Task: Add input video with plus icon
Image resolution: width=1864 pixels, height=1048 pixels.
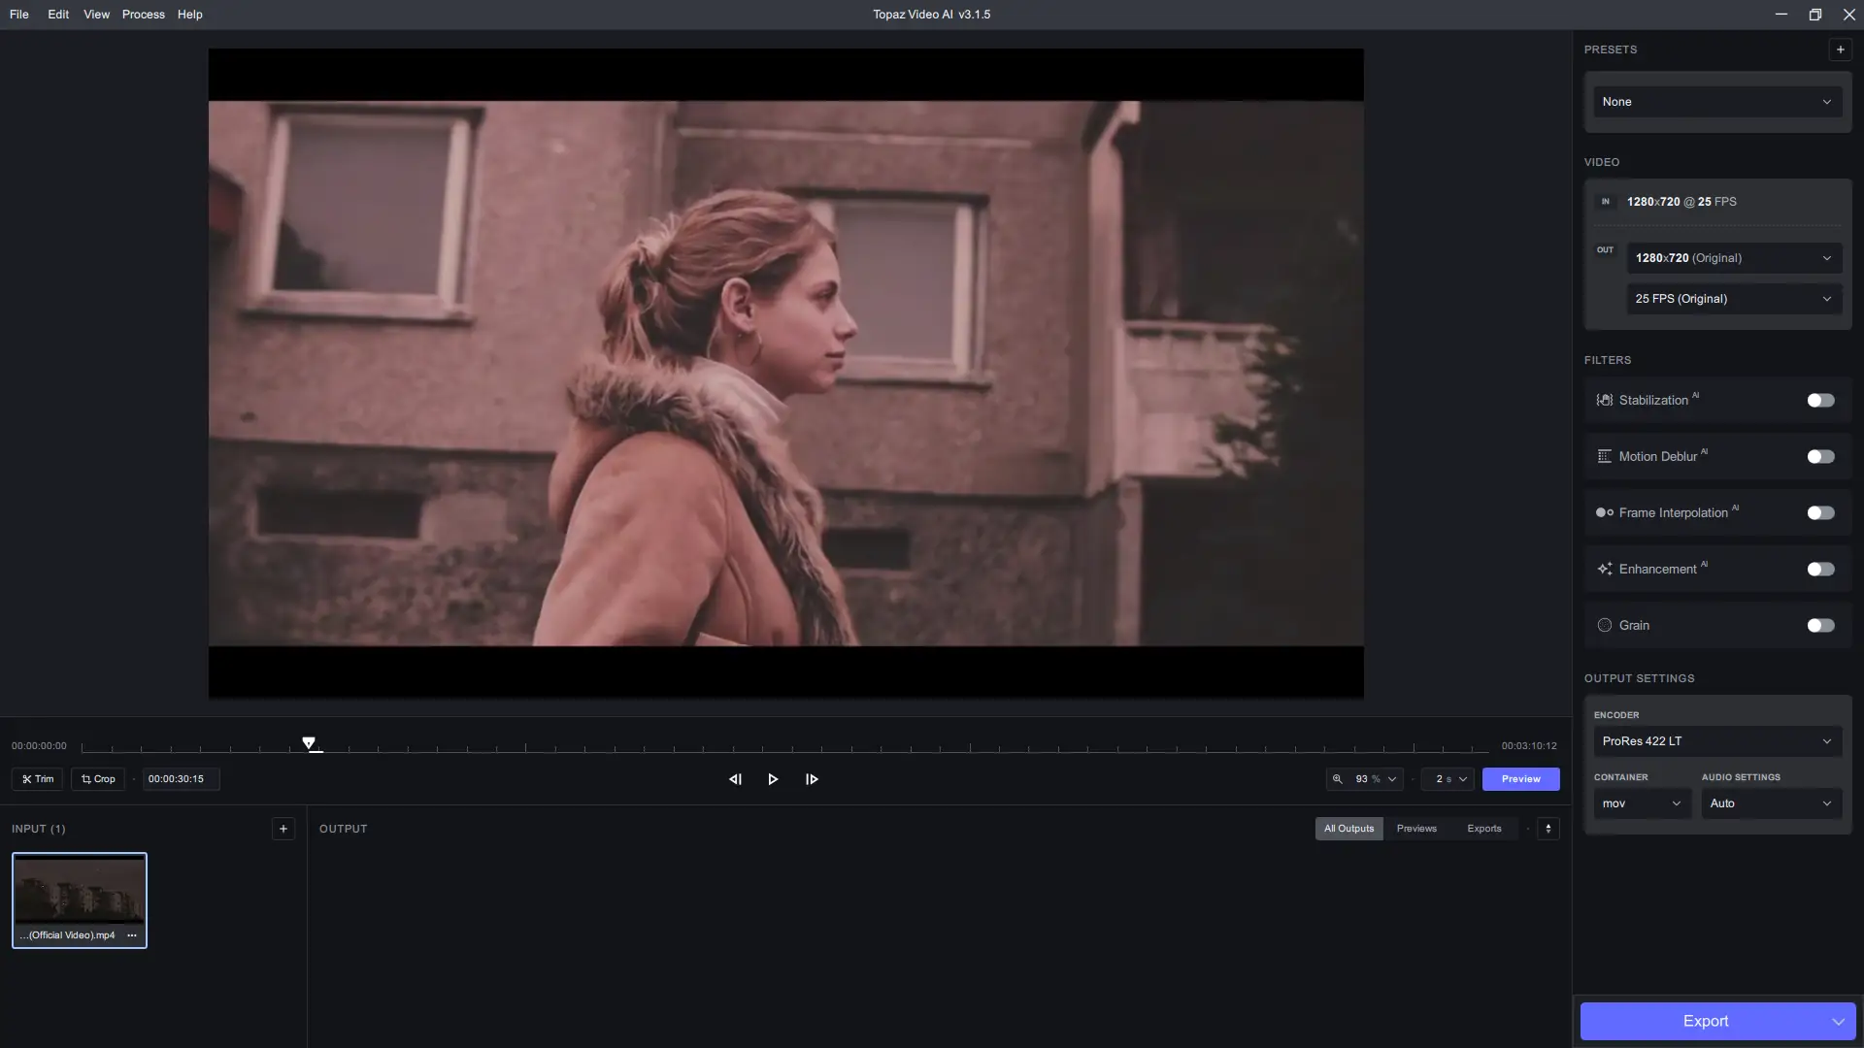Action: [283, 829]
